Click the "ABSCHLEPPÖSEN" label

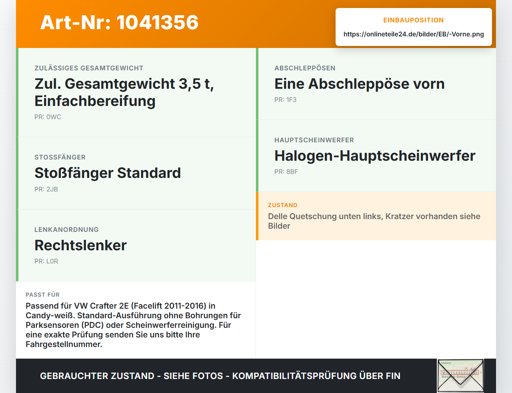(305, 68)
